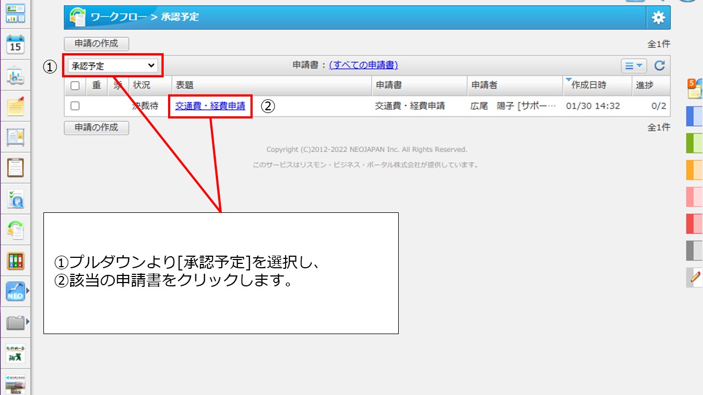Click the (すべての申請書) filter link
This screenshot has height=395, width=703.
click(x=363, y=65)
